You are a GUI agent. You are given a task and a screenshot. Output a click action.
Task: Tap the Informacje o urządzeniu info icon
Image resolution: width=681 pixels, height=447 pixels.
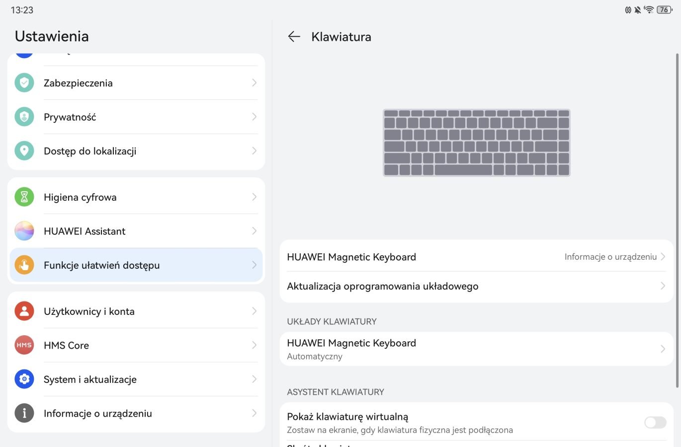click(x=24, y=413)
